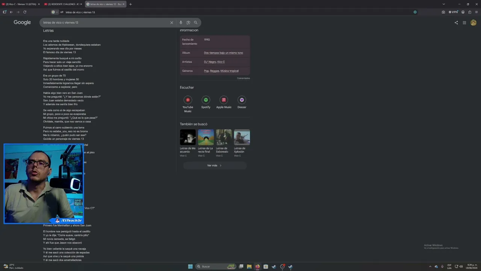Send feedback via Comentarios link

(x=244, y=78)
